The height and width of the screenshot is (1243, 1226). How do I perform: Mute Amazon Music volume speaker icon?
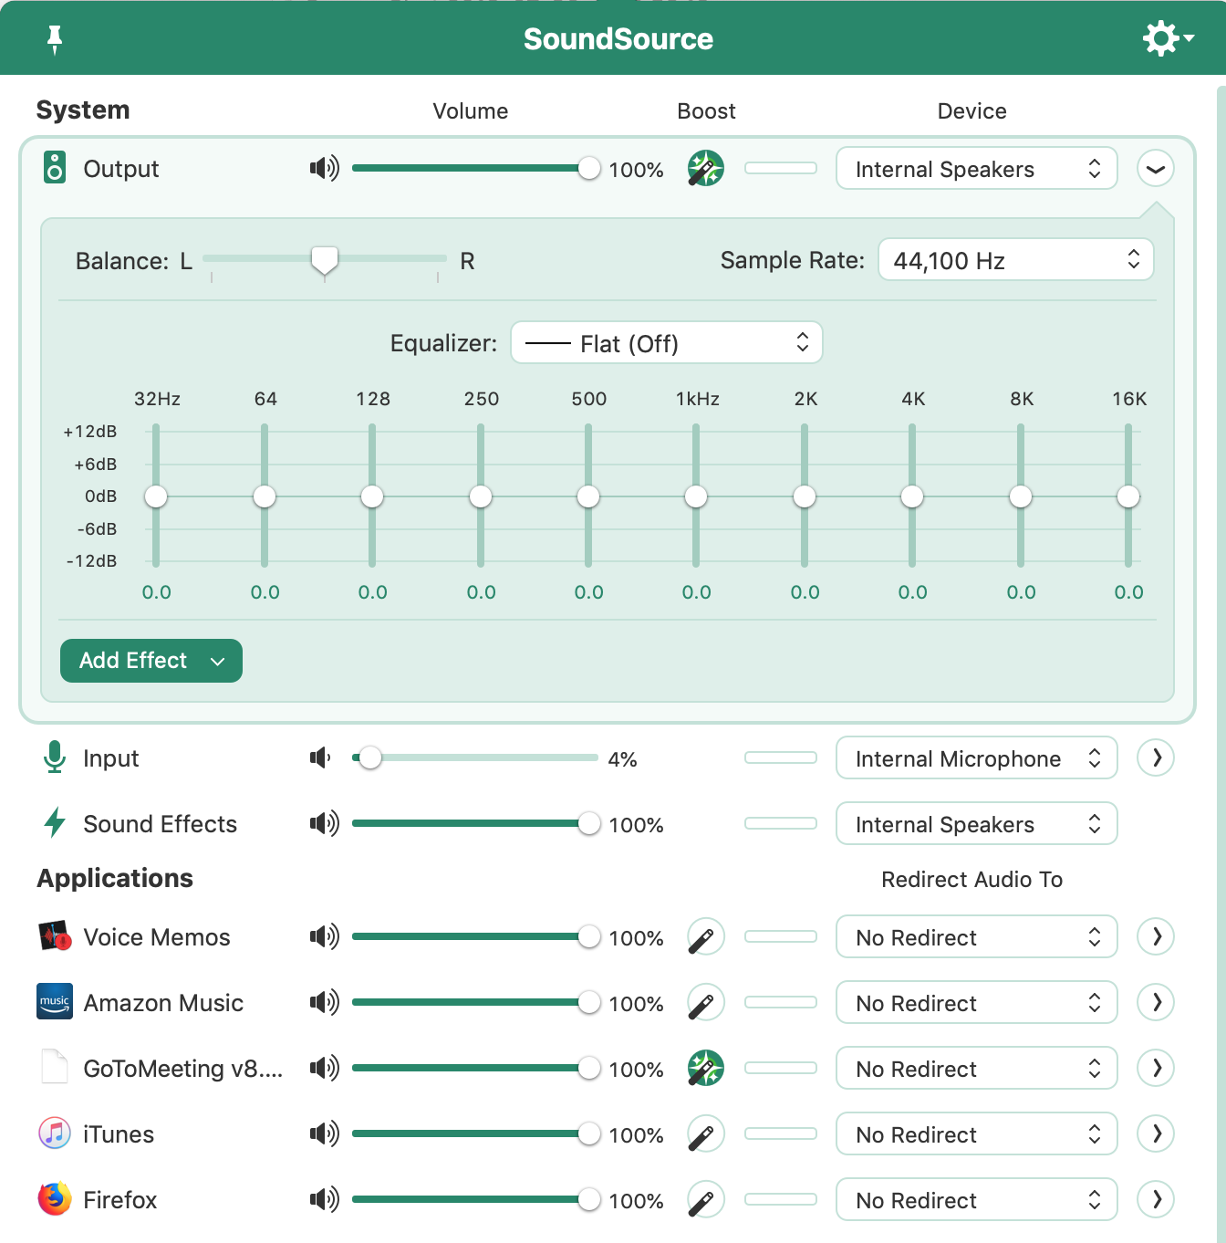324,1002
